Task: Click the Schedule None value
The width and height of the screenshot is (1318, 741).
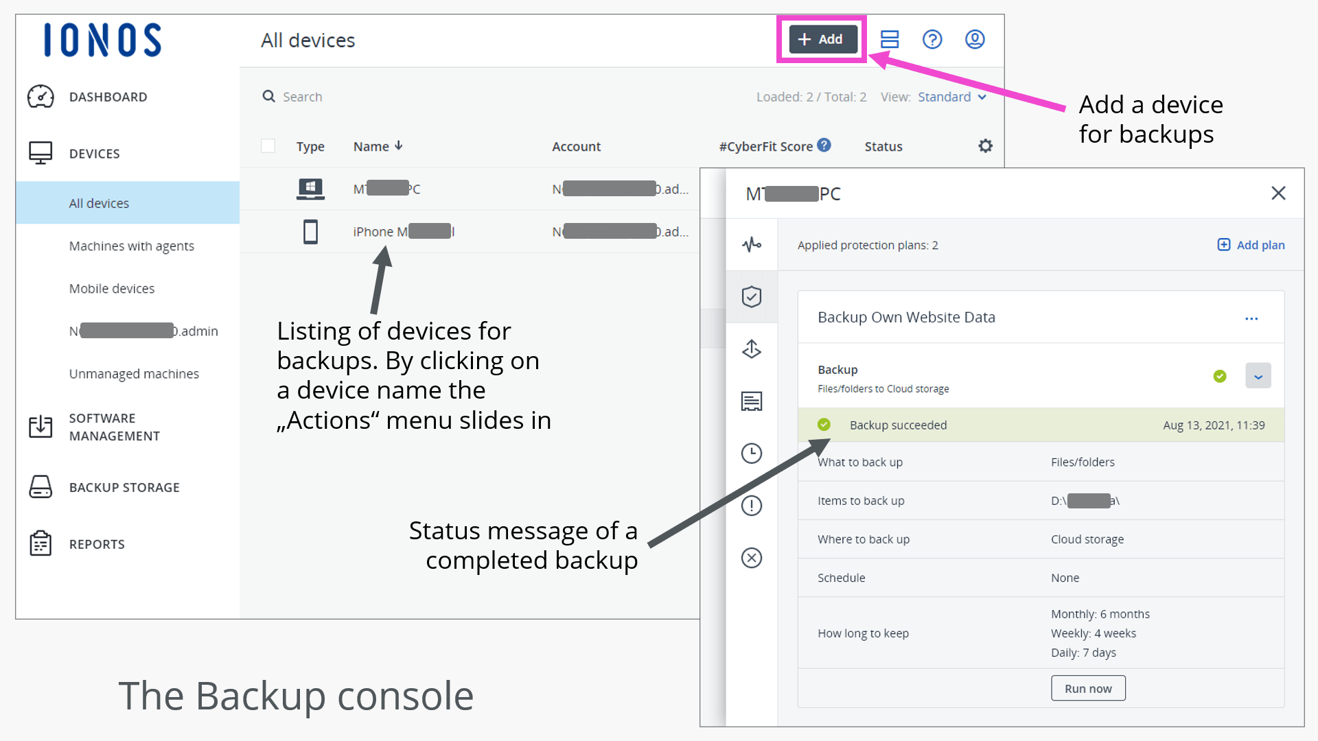Action: coord(1065,577)
